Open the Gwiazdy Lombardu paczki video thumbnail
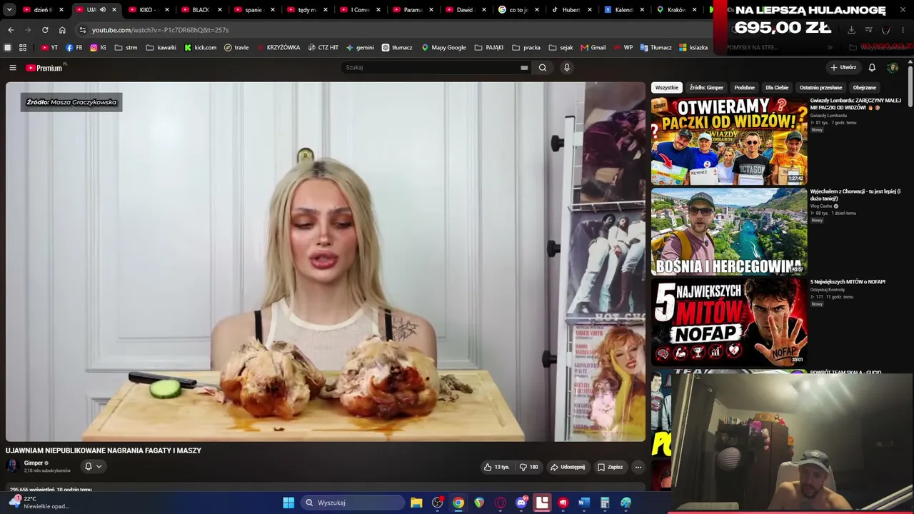 (x=729, y=141)
